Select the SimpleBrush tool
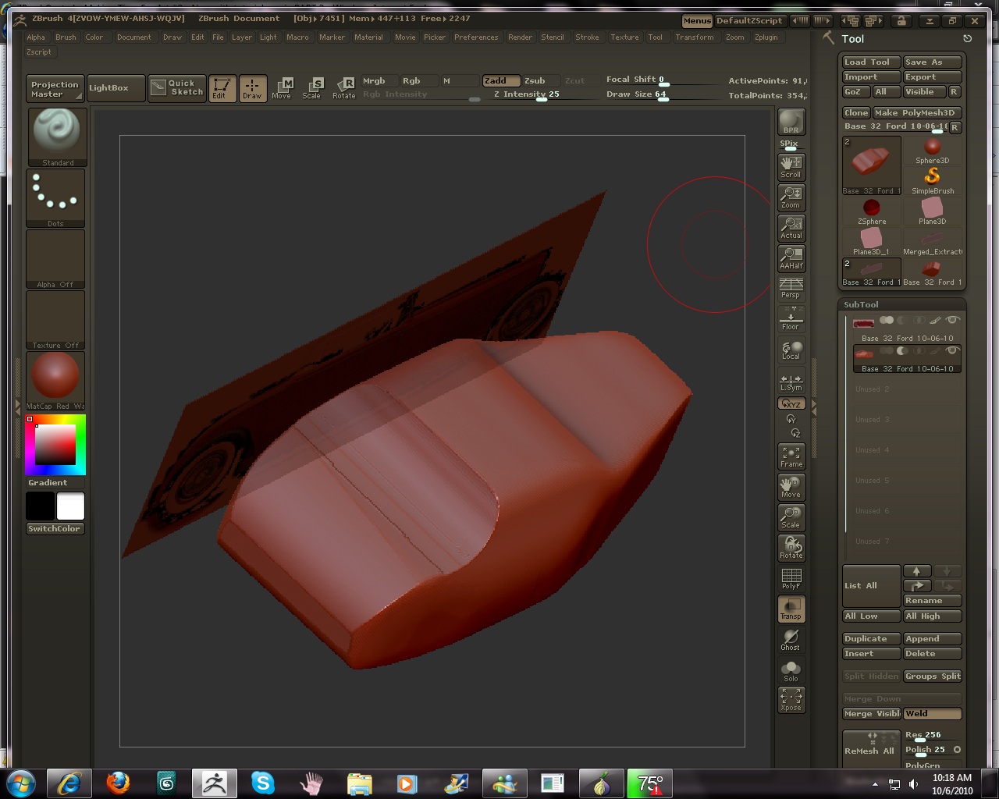The width and height of the screenshot is (999, 799). [933, 181]
